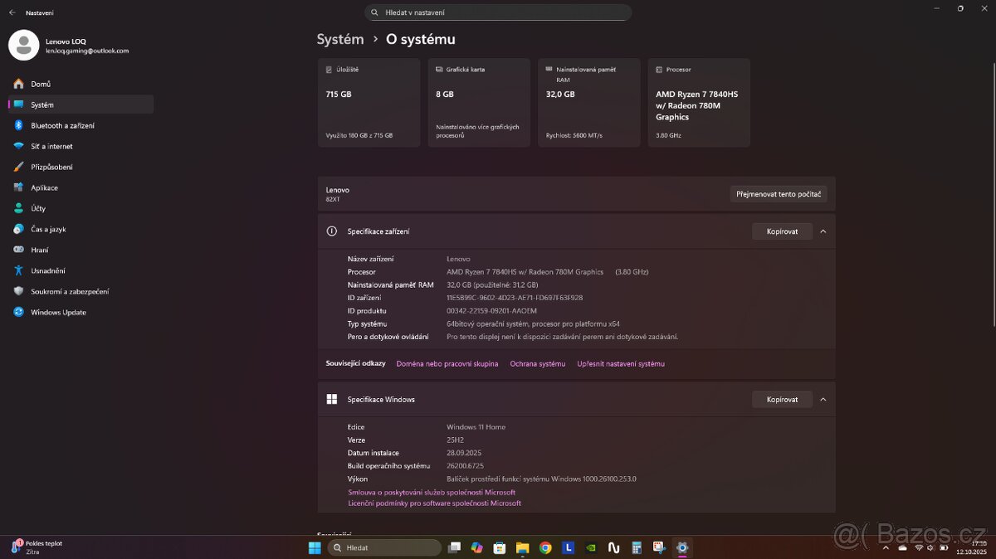
Task: Collapse the Specifikace zařízení section
Action: click(823, 231)
